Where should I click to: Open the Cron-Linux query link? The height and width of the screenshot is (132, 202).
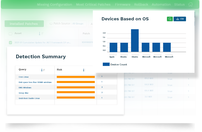click(23, 77)
